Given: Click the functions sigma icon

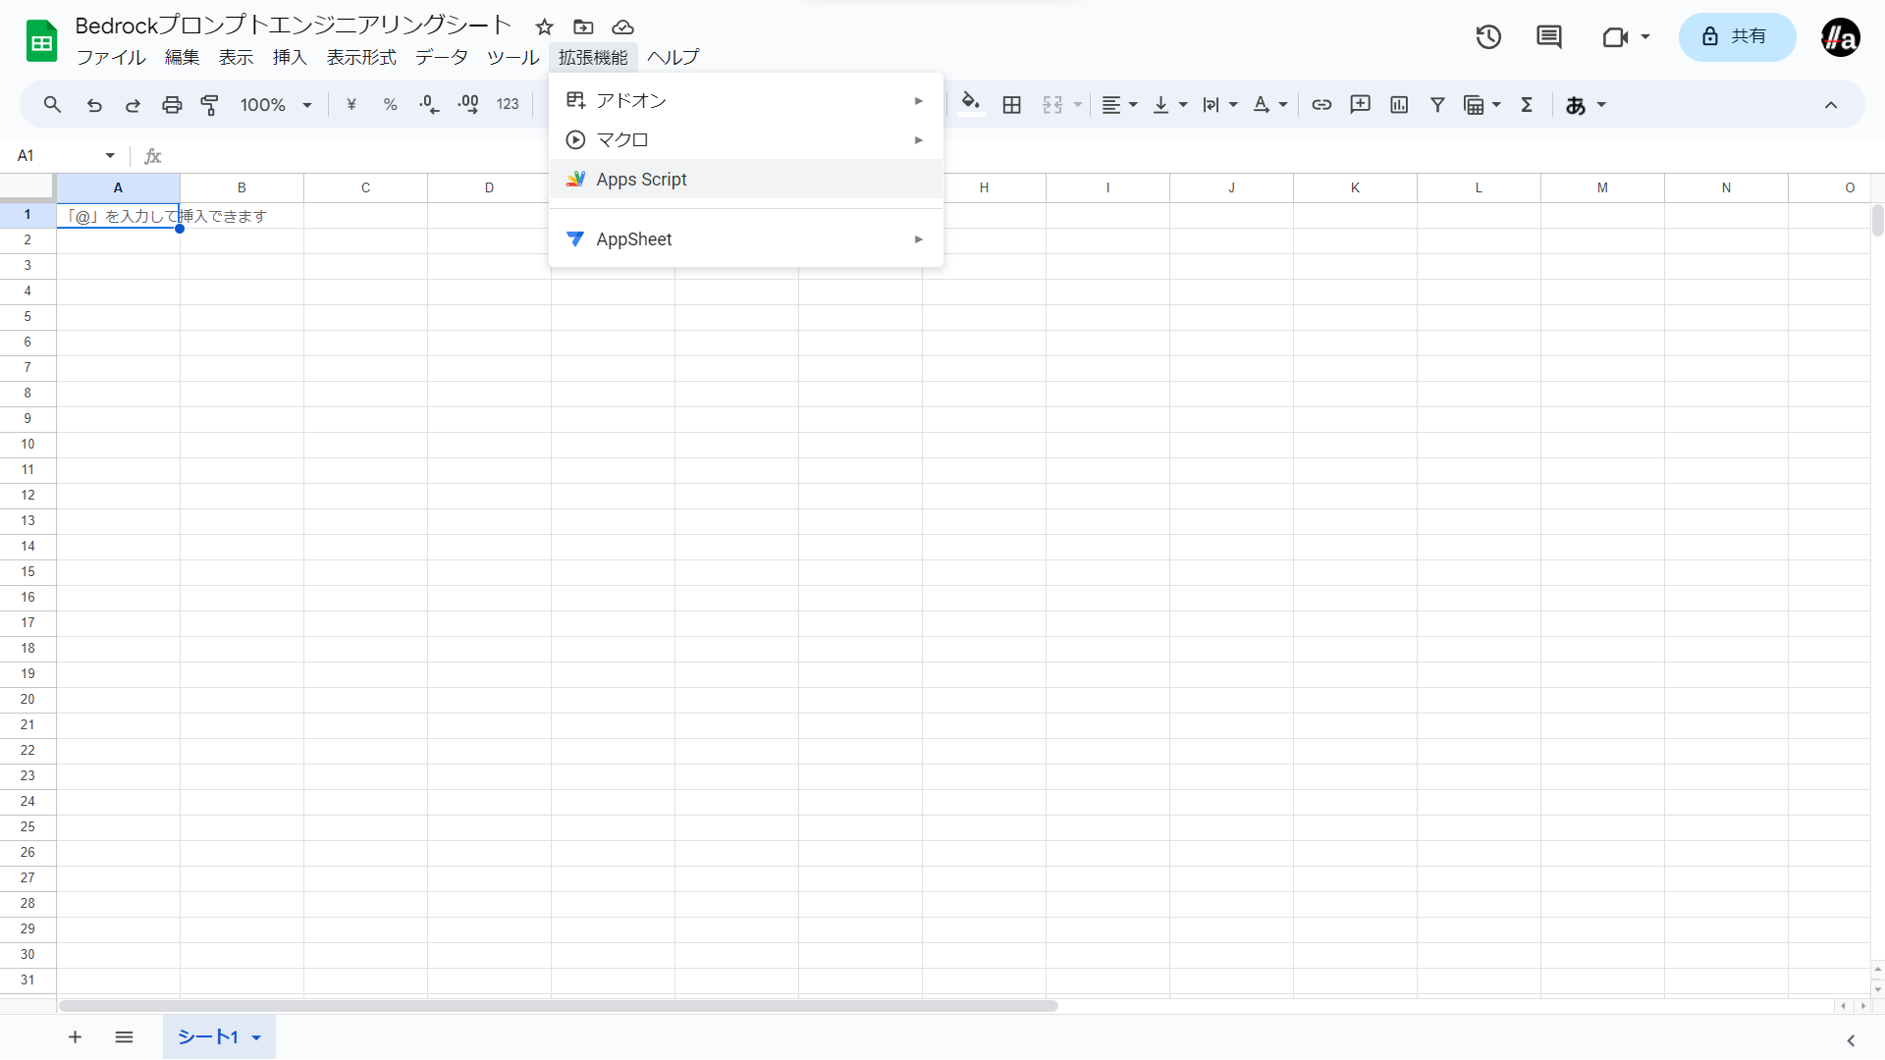Looking at the screenshot, I should pos(1527,105).
